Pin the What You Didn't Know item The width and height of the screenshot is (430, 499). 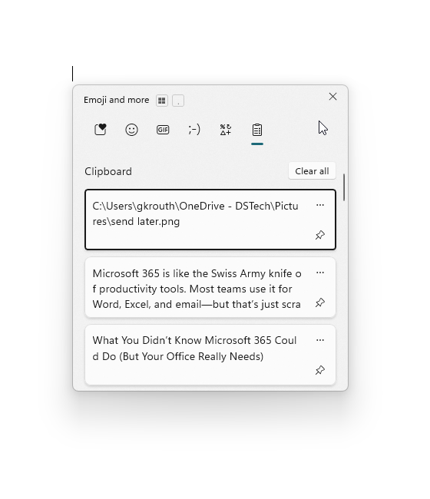[320, 370]
